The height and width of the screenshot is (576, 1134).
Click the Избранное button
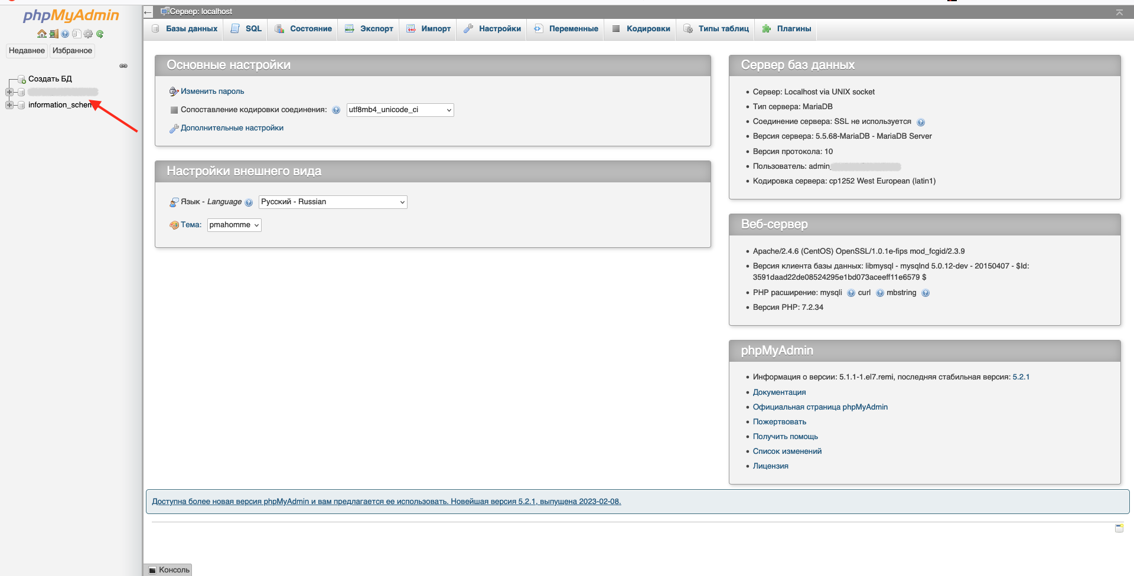pyautogui.click(x=72, y=51)
